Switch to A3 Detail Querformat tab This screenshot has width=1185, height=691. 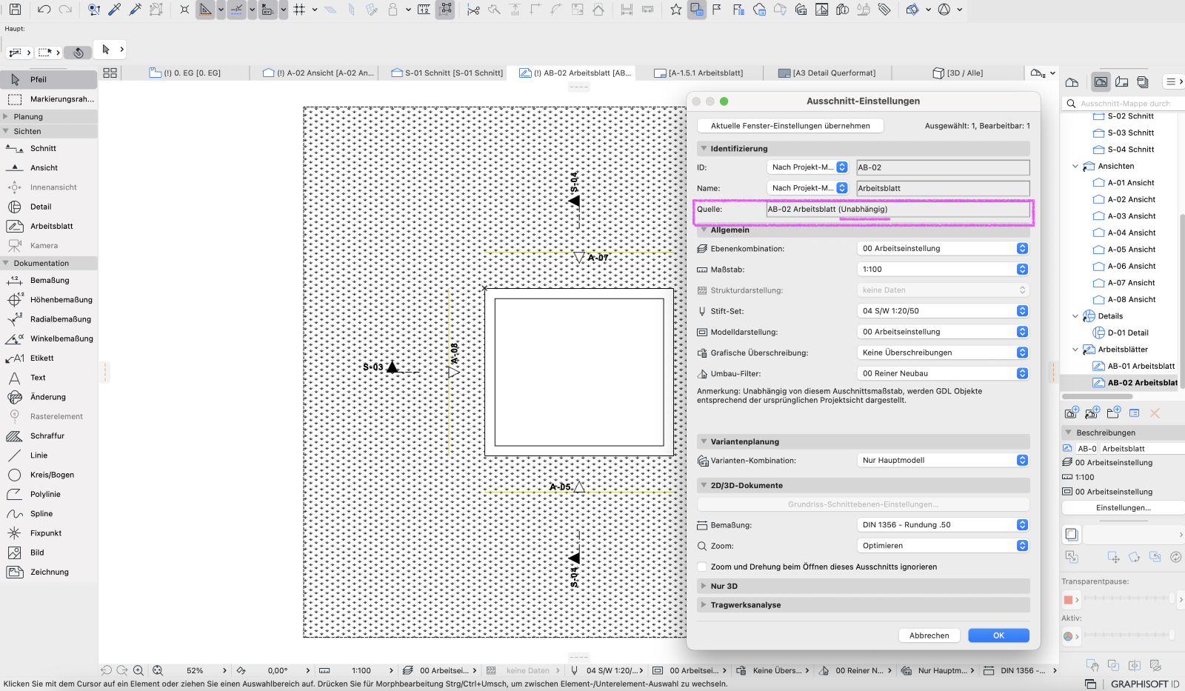pos(827,73)
